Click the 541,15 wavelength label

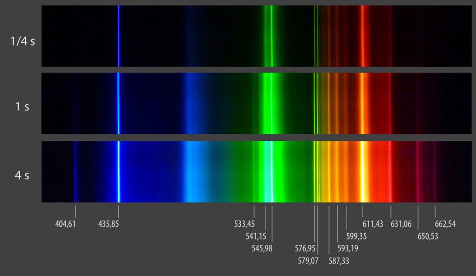(255, 236)
